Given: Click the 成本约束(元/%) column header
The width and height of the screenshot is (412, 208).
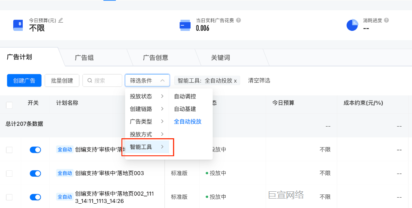Looking at the screenshot, I should pos(363,103).
